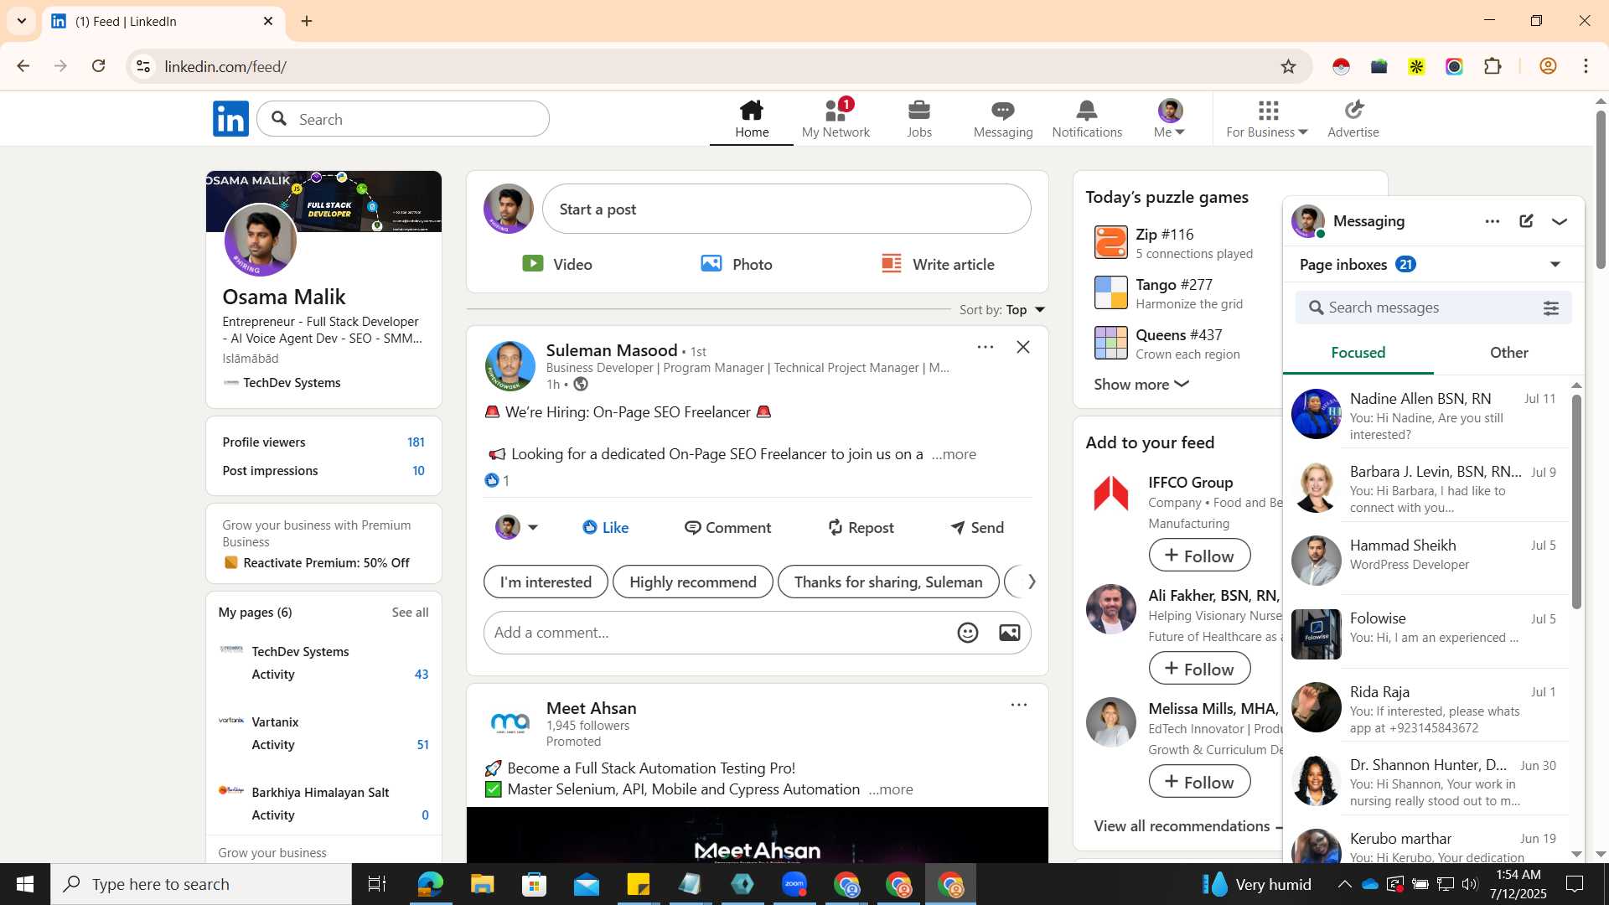See all of My pages
The width and height of the screenshot is (1609, 905).
[x=410, y=613]
